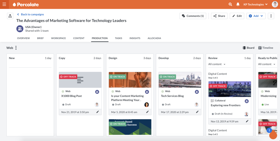Image resolution: width=280 pixels, height=141 pixels.
Task: Click the campaign hierarchy icon
Action: [x=10, y=16]
